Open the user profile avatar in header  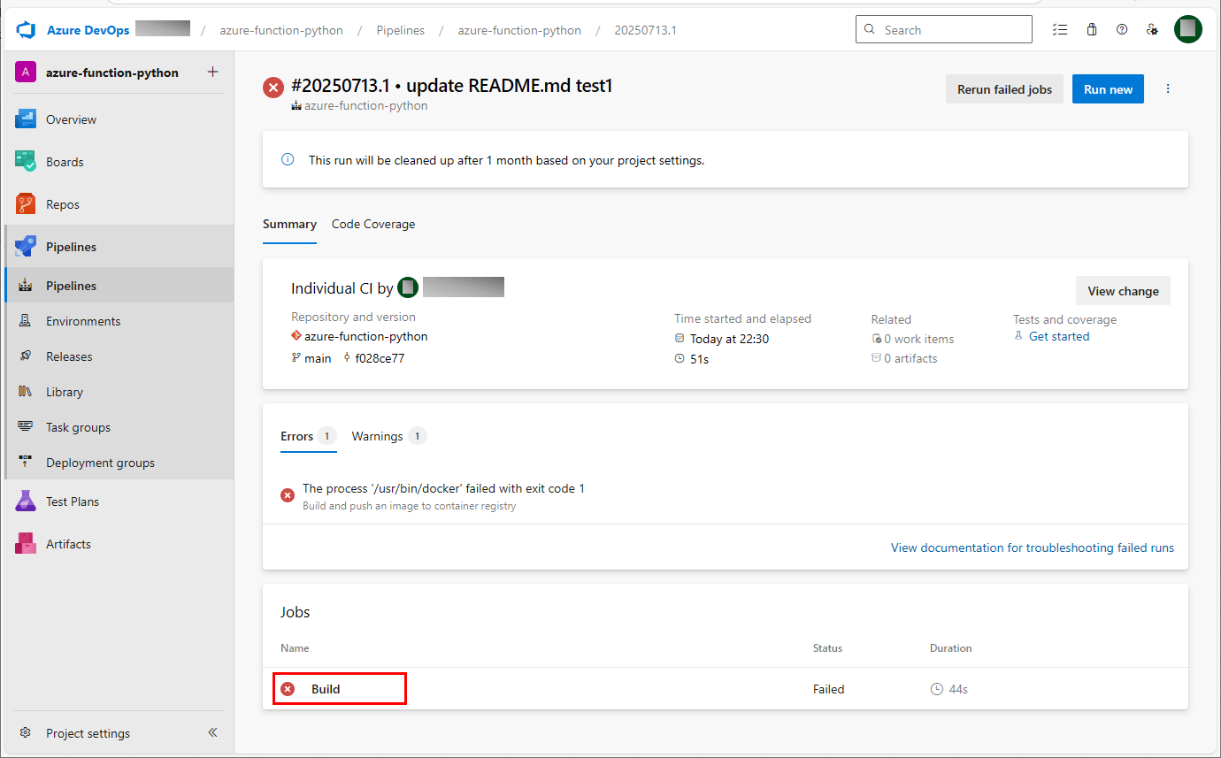pyautogui.click(x=1188, y=29)
